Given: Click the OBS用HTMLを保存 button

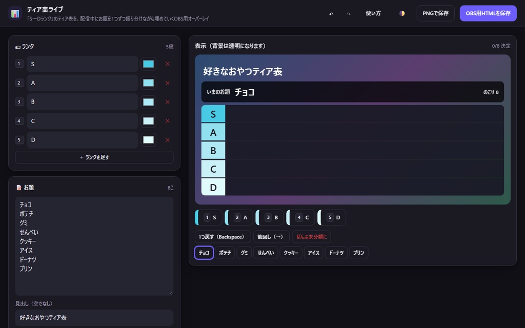Looking at the screenshot, I should pyautogui.click(x=488, y=13).
